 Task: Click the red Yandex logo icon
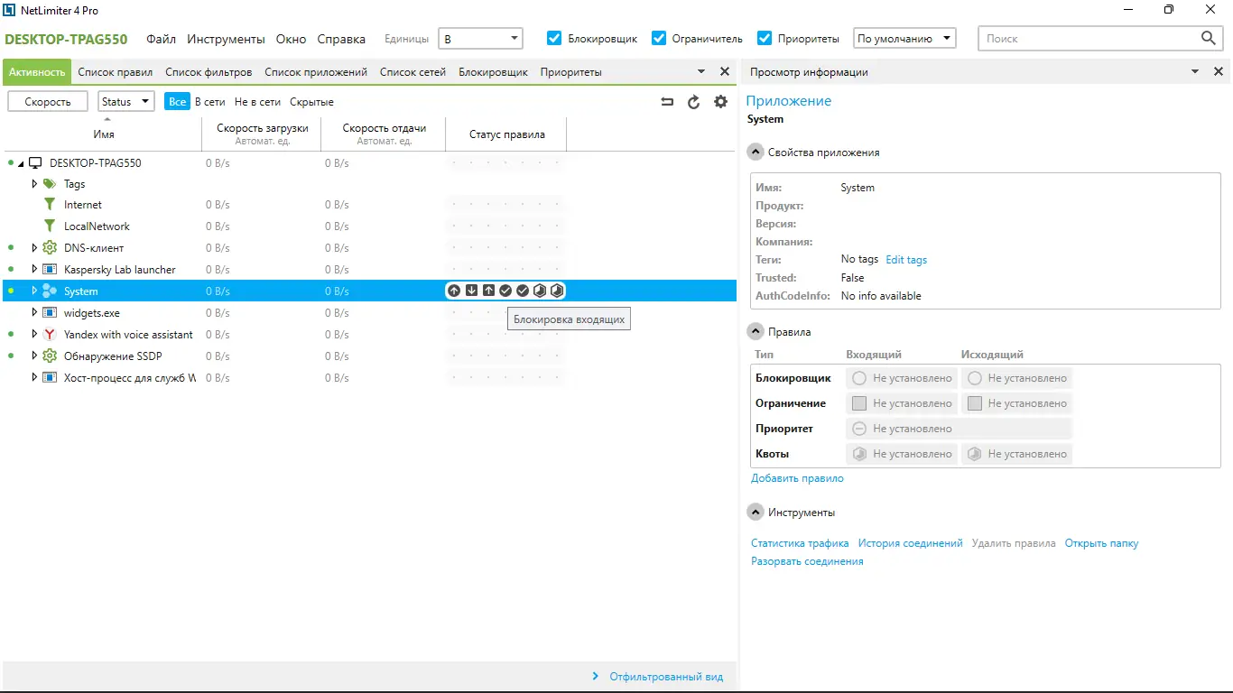[50, 334]
